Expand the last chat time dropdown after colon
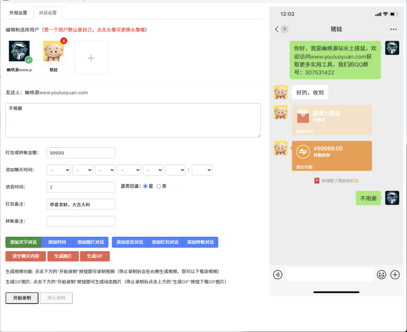407x332 pixels. click(202, 170)
